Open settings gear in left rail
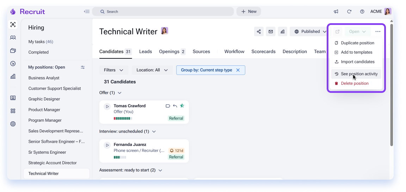The width and height of the screenshot is (406, 192). [x=13, y=124]
